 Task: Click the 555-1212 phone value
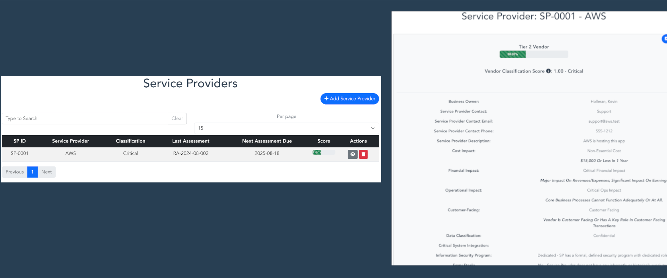click(x=604, y=131)
